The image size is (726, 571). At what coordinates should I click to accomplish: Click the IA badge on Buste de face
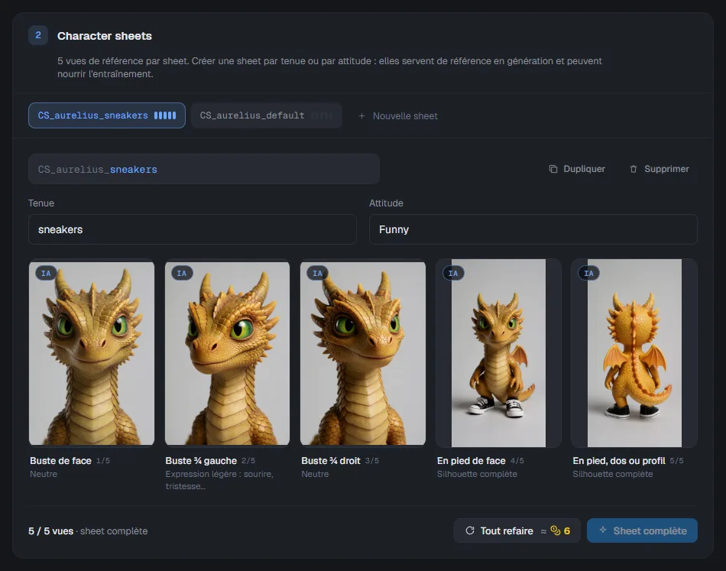tap(46, 273)
